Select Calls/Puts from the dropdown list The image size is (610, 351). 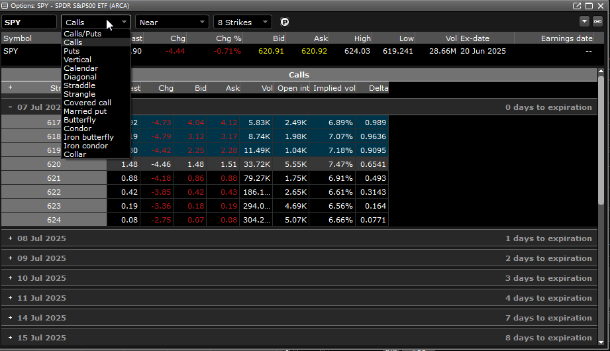point(96,34)
